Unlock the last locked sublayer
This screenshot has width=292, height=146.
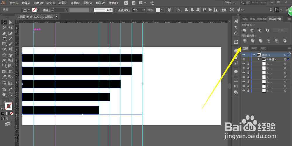coord(248,91)
